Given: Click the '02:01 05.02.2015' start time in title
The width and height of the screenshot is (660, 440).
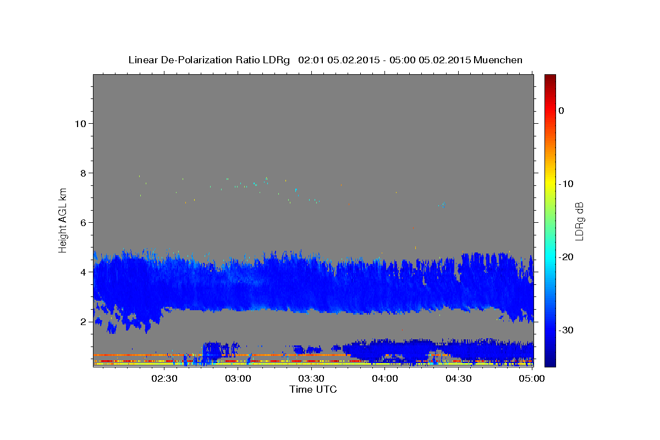Looking at the screenshot, I should coord(338,60).
